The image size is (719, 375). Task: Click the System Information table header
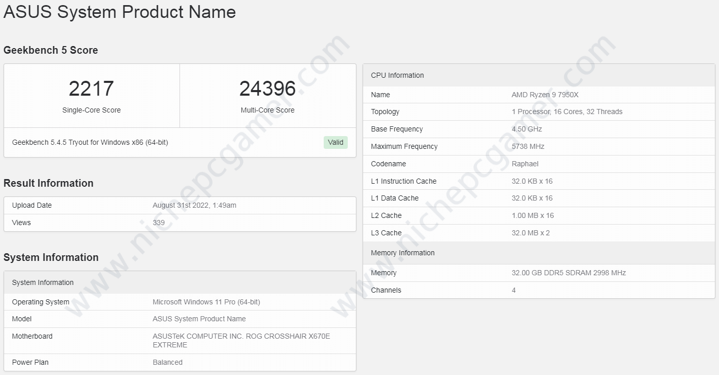(180, 282)
